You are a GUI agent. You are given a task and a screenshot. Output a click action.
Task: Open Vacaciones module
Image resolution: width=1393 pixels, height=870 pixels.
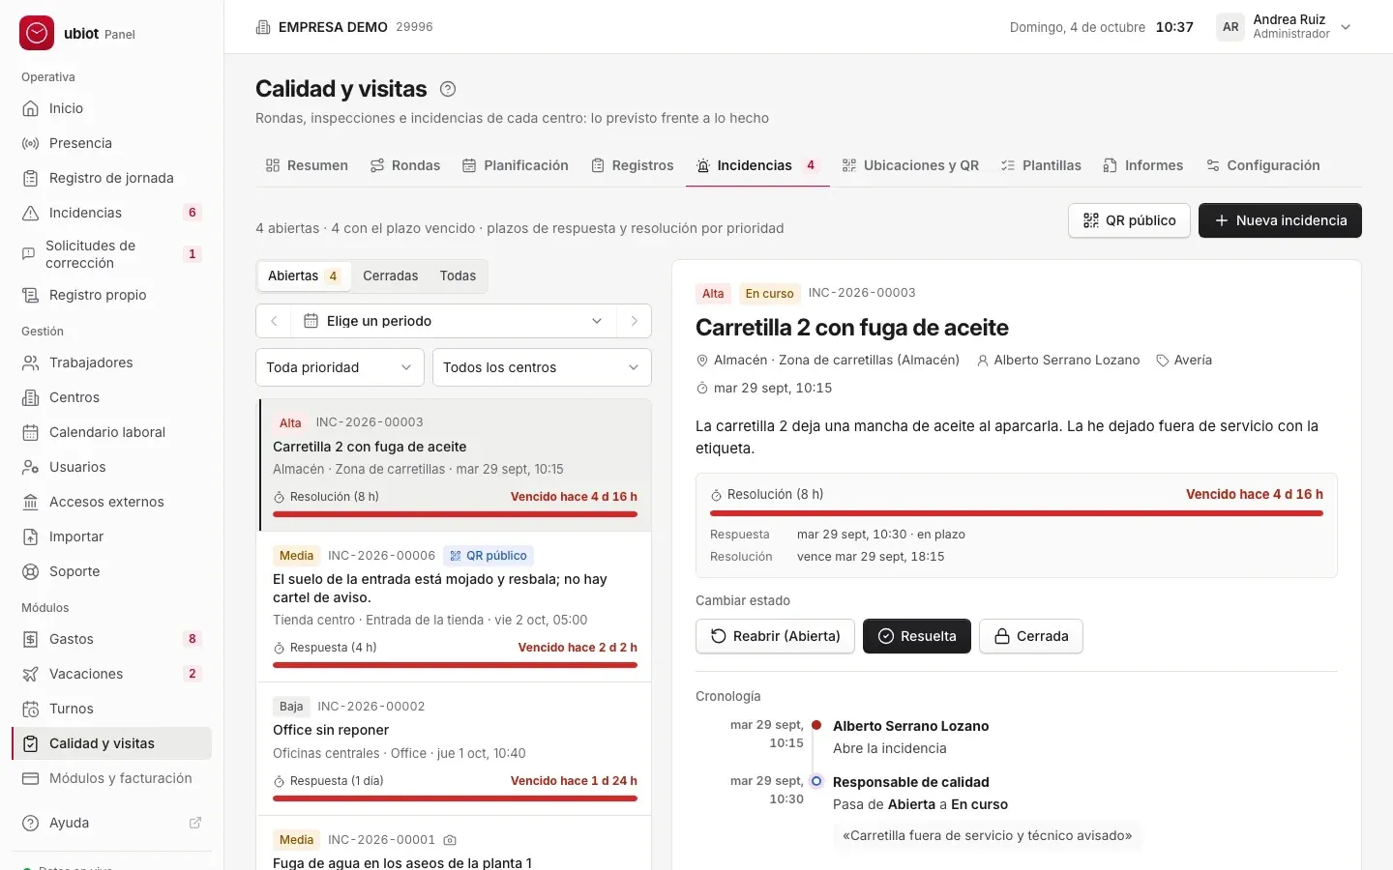tap(111, 674)
